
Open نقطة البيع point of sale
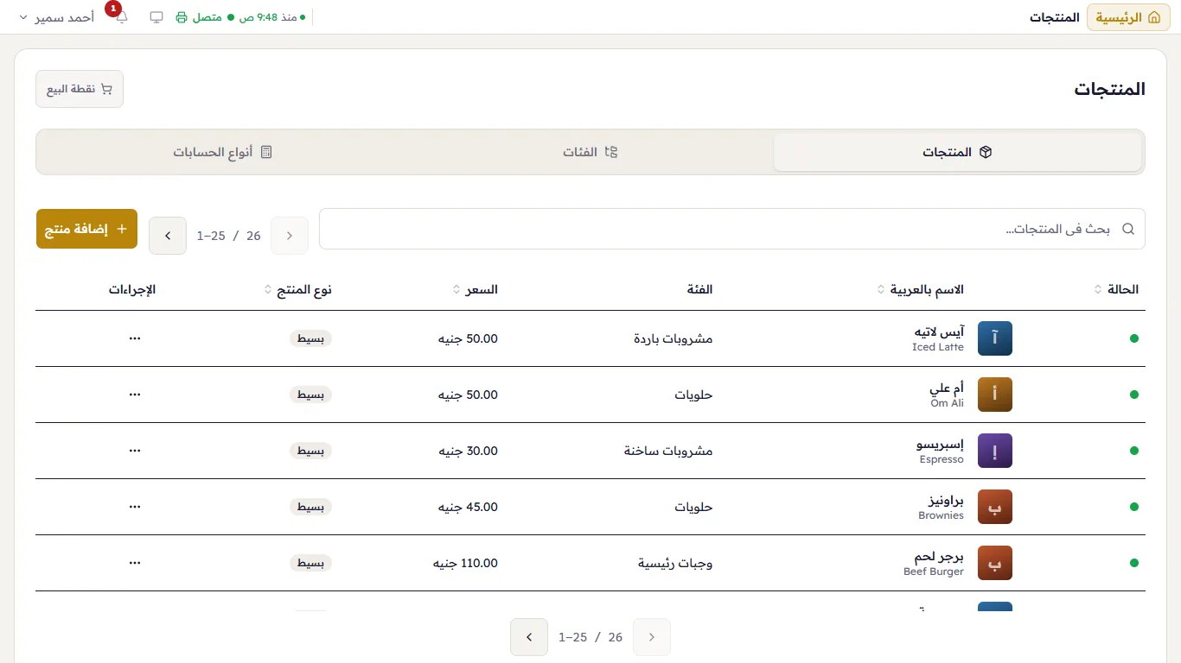[x=80, y=89]
